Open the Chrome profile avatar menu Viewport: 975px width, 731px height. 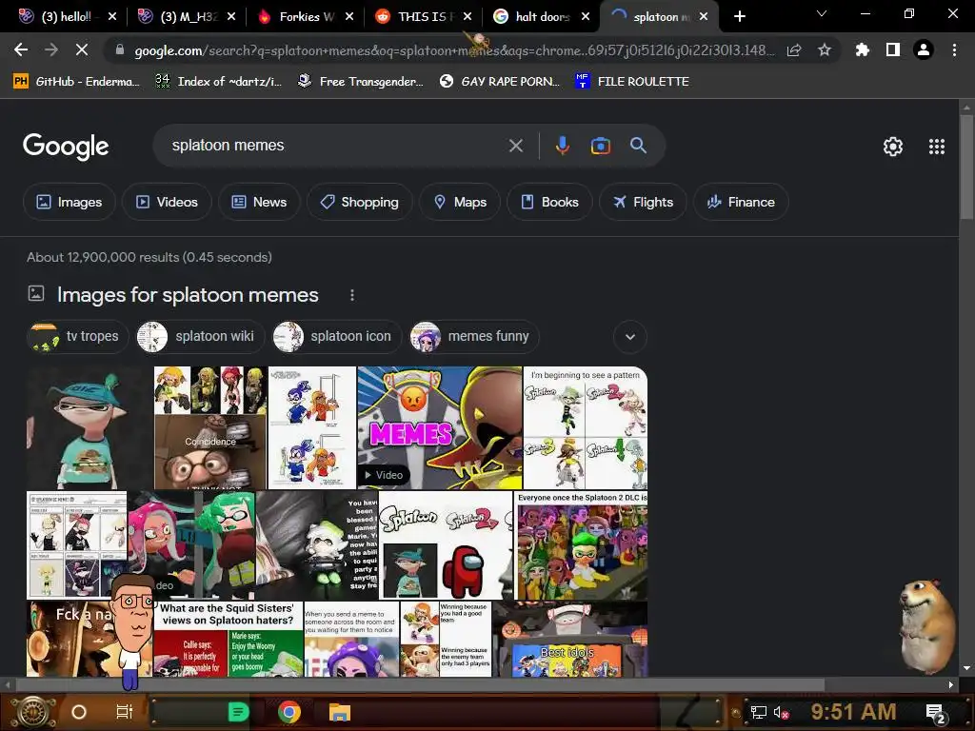(x=924, y=49)
